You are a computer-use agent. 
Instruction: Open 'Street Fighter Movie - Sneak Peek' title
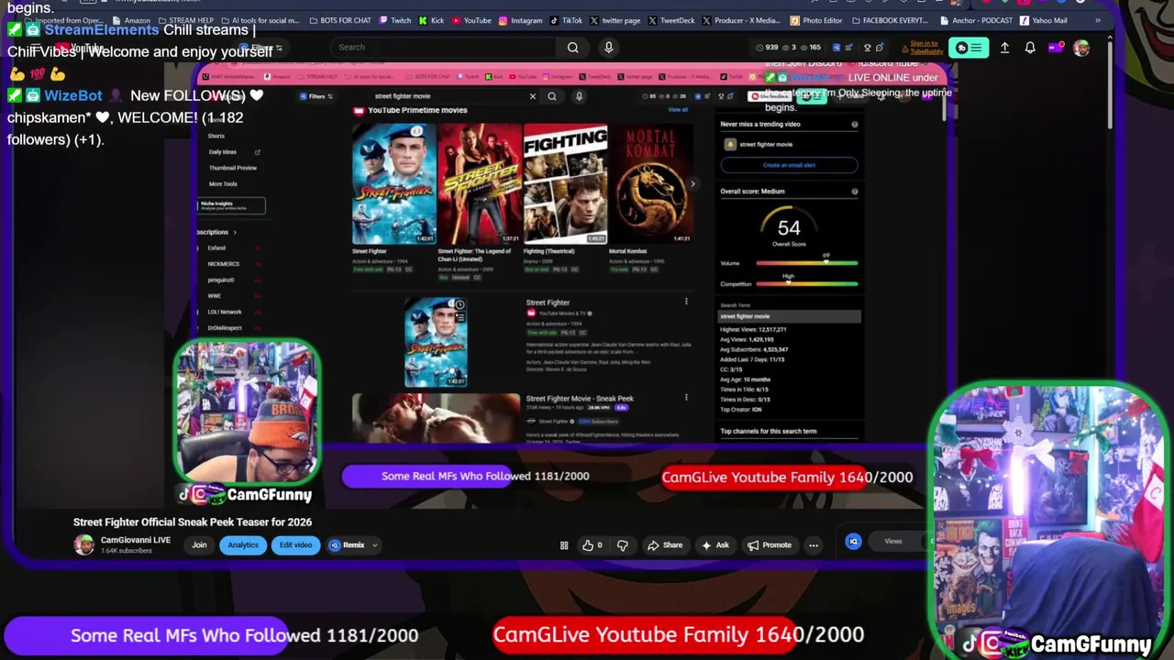click(580, 399)
